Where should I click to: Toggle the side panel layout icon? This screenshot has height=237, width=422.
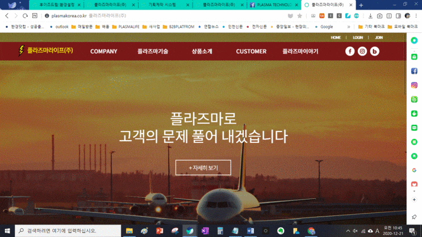pyautogui.click(x=398, y=16)
